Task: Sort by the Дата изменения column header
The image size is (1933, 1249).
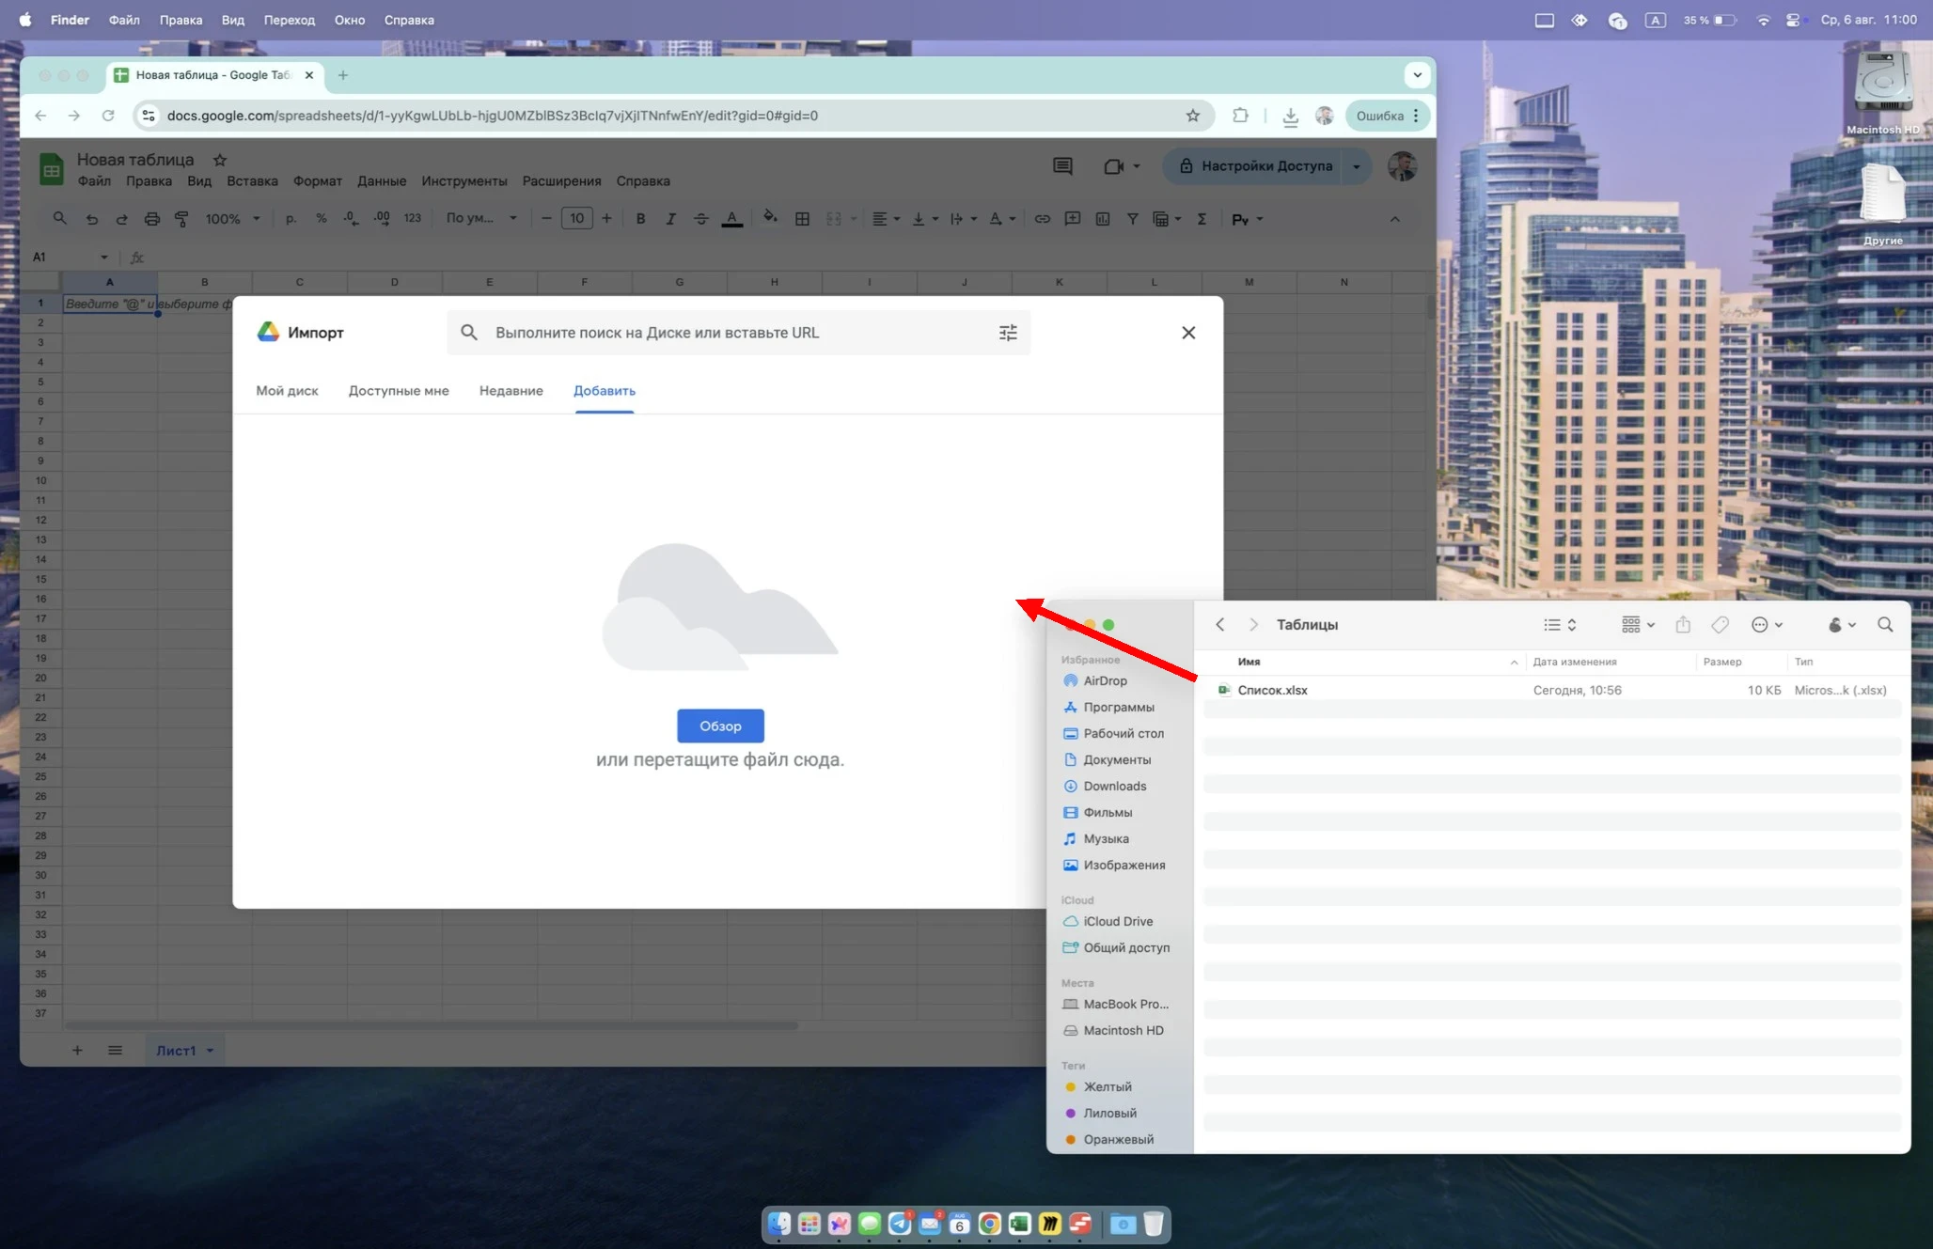Action: pos(1575,662)
